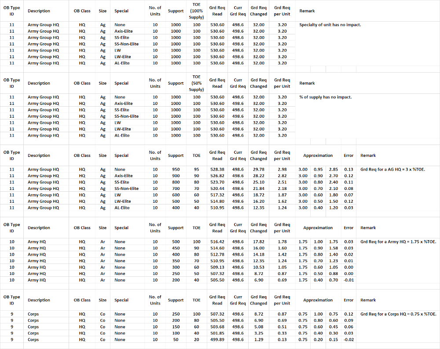Click Grd Req Read value 514.60

pyautogui.click(x=217, y=248)
